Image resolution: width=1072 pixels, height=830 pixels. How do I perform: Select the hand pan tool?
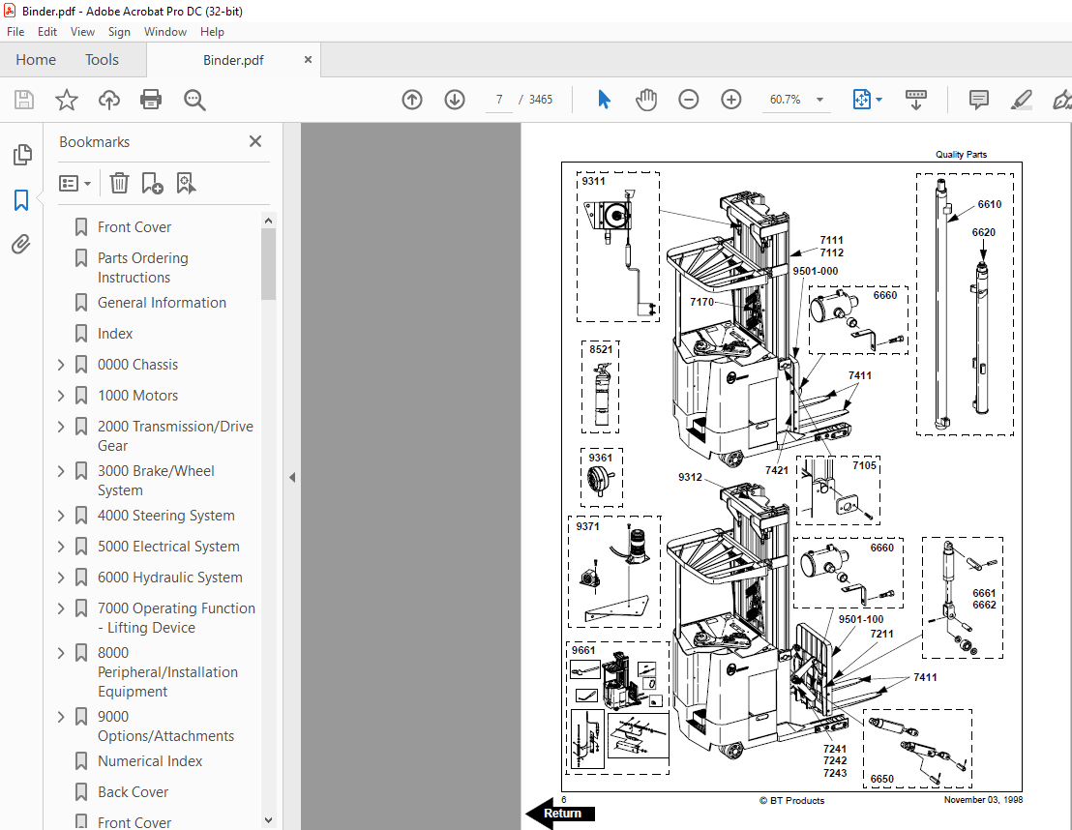646,100
